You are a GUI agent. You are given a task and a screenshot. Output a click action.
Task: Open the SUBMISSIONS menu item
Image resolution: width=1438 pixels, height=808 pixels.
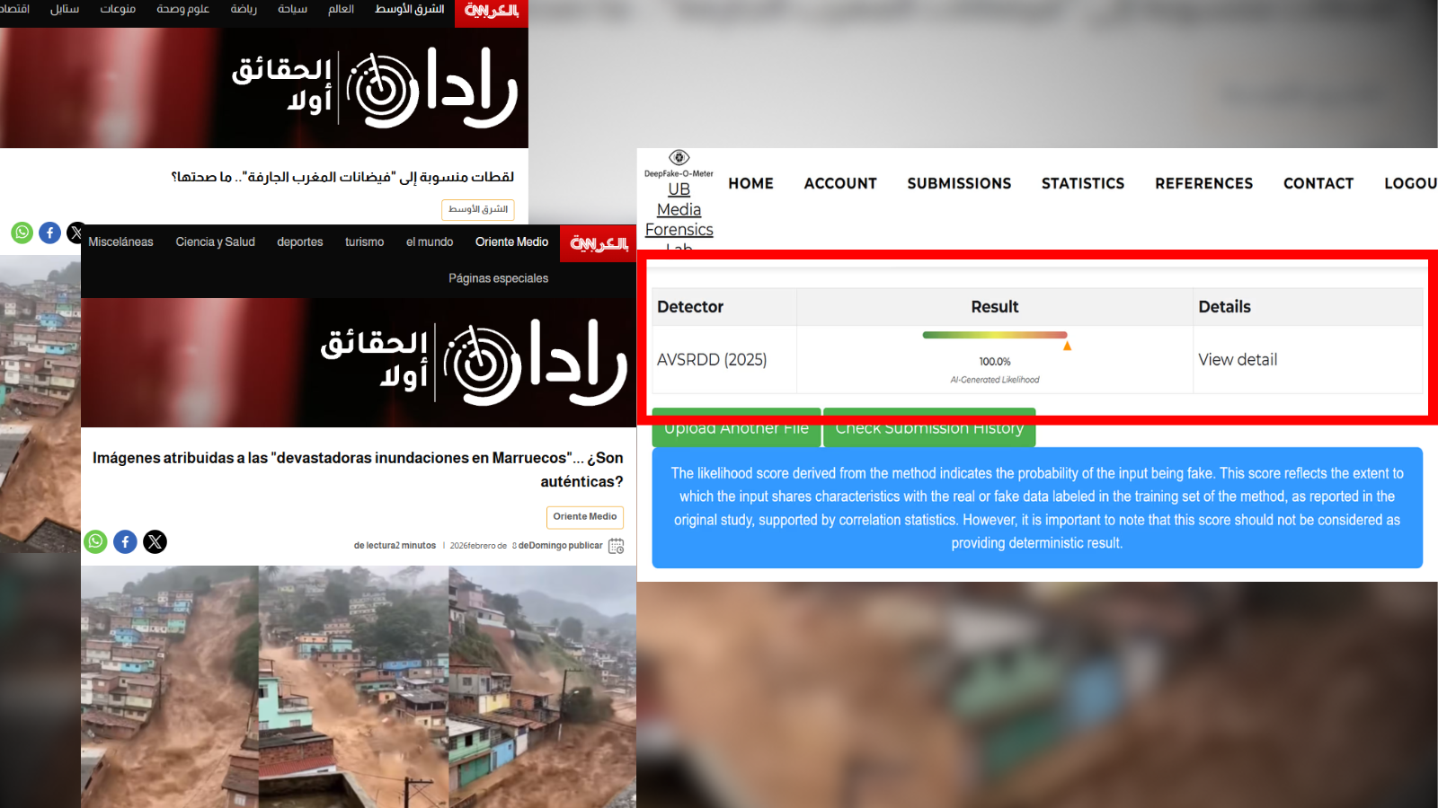pos(959,183)
